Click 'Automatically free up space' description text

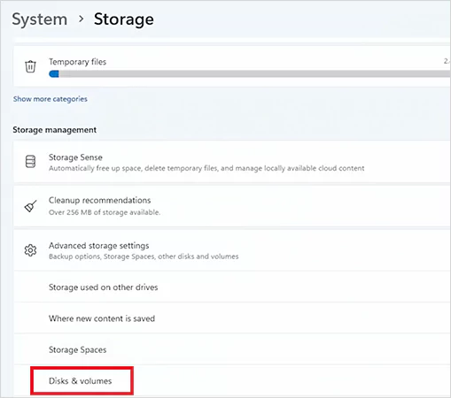(206, 168)
